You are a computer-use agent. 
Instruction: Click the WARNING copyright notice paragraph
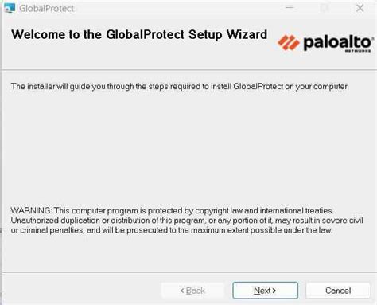187,221
